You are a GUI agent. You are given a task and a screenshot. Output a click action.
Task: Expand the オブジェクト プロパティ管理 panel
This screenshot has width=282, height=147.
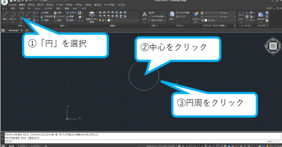click(x=215, y=26)
